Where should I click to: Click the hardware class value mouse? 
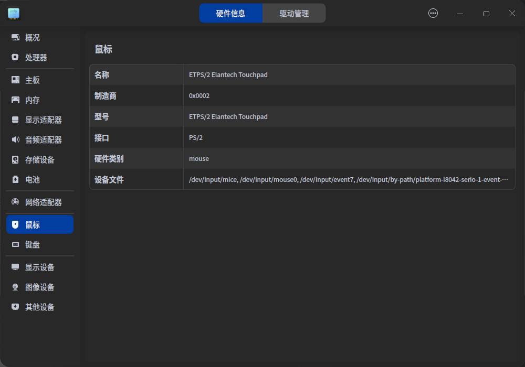pos(199,159)
